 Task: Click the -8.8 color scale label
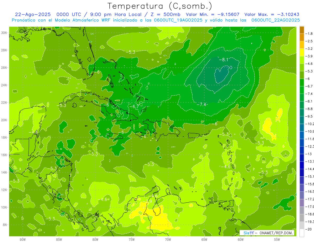[x=309, y=109]
